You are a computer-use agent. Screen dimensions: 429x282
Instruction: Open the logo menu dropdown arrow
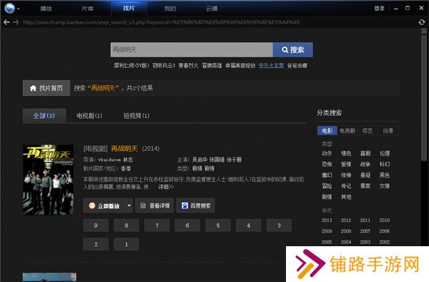click(x=19, y=9)
